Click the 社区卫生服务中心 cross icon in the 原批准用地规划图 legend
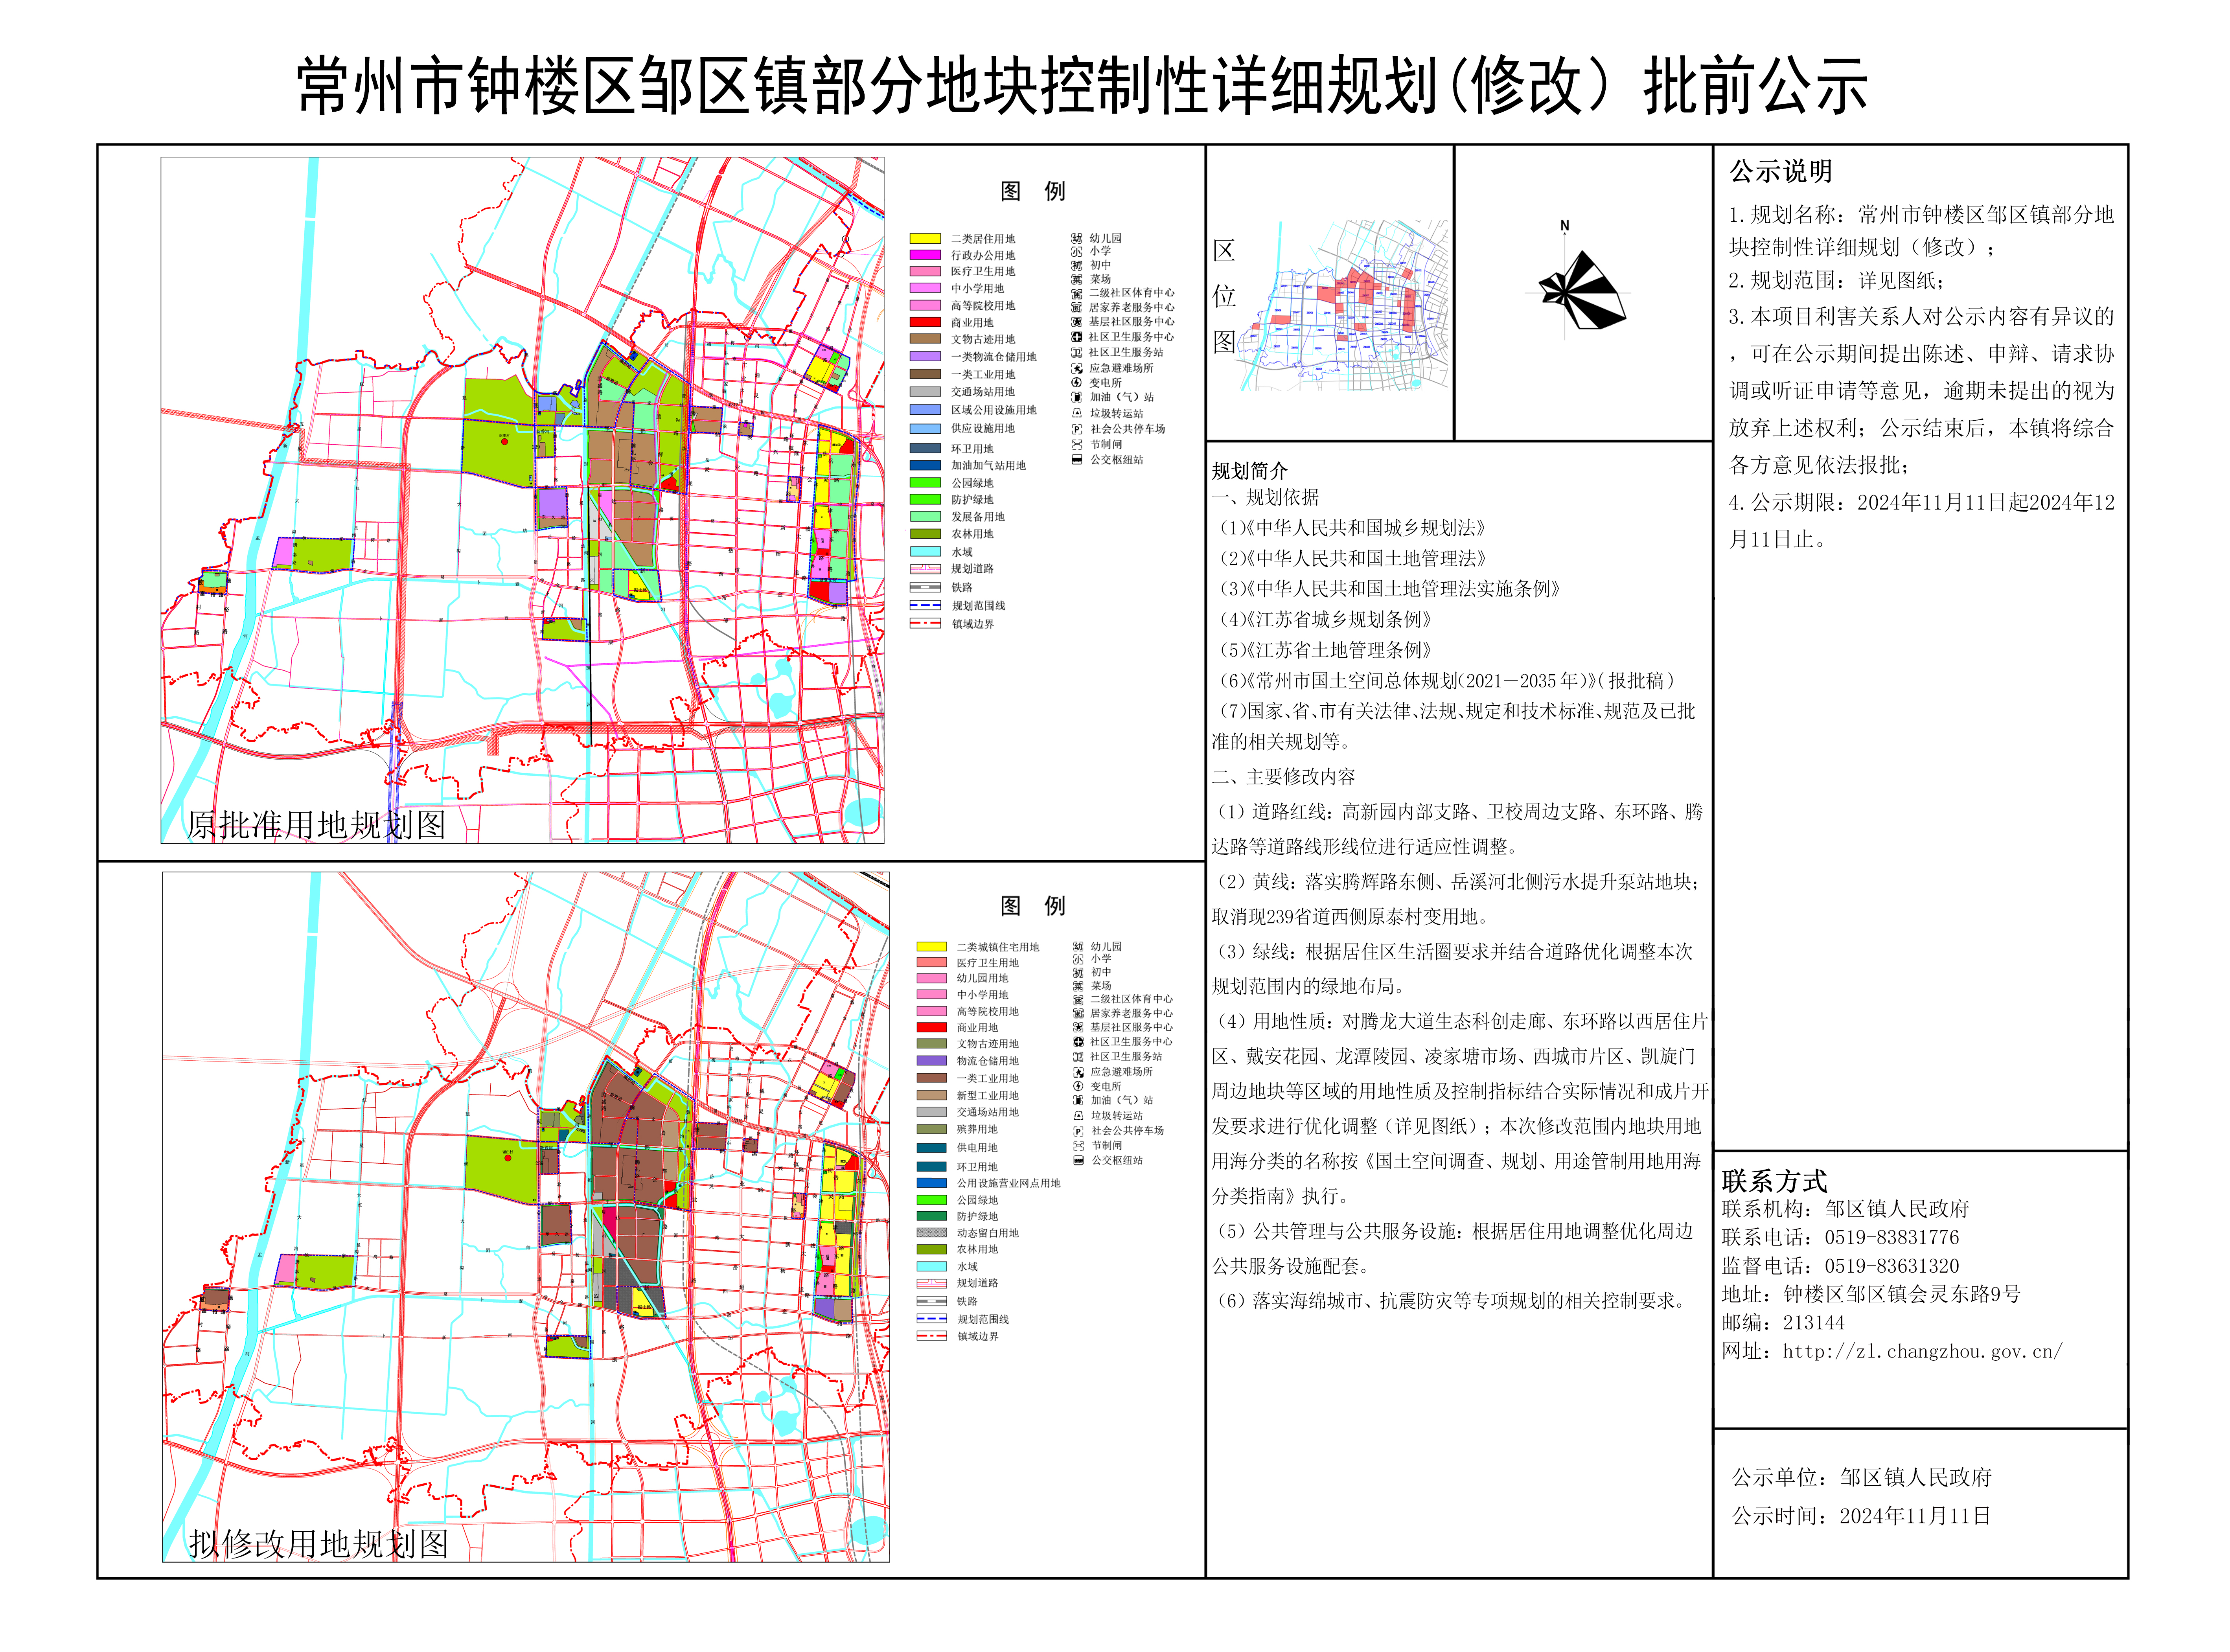The image size is (2230, 1652). coord(1077,337)
